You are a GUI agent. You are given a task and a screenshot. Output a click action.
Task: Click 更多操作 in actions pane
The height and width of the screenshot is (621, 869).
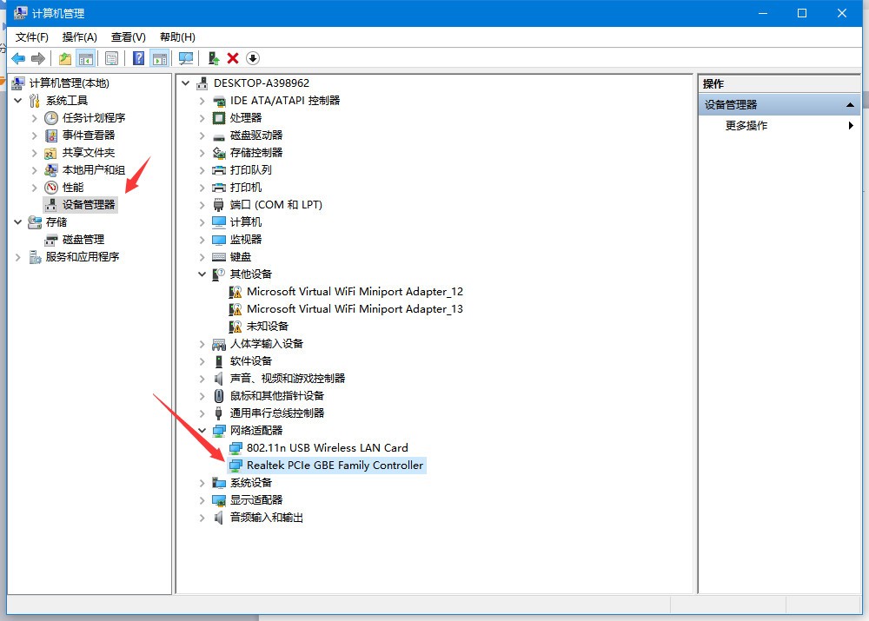click(x=746, y=126)
